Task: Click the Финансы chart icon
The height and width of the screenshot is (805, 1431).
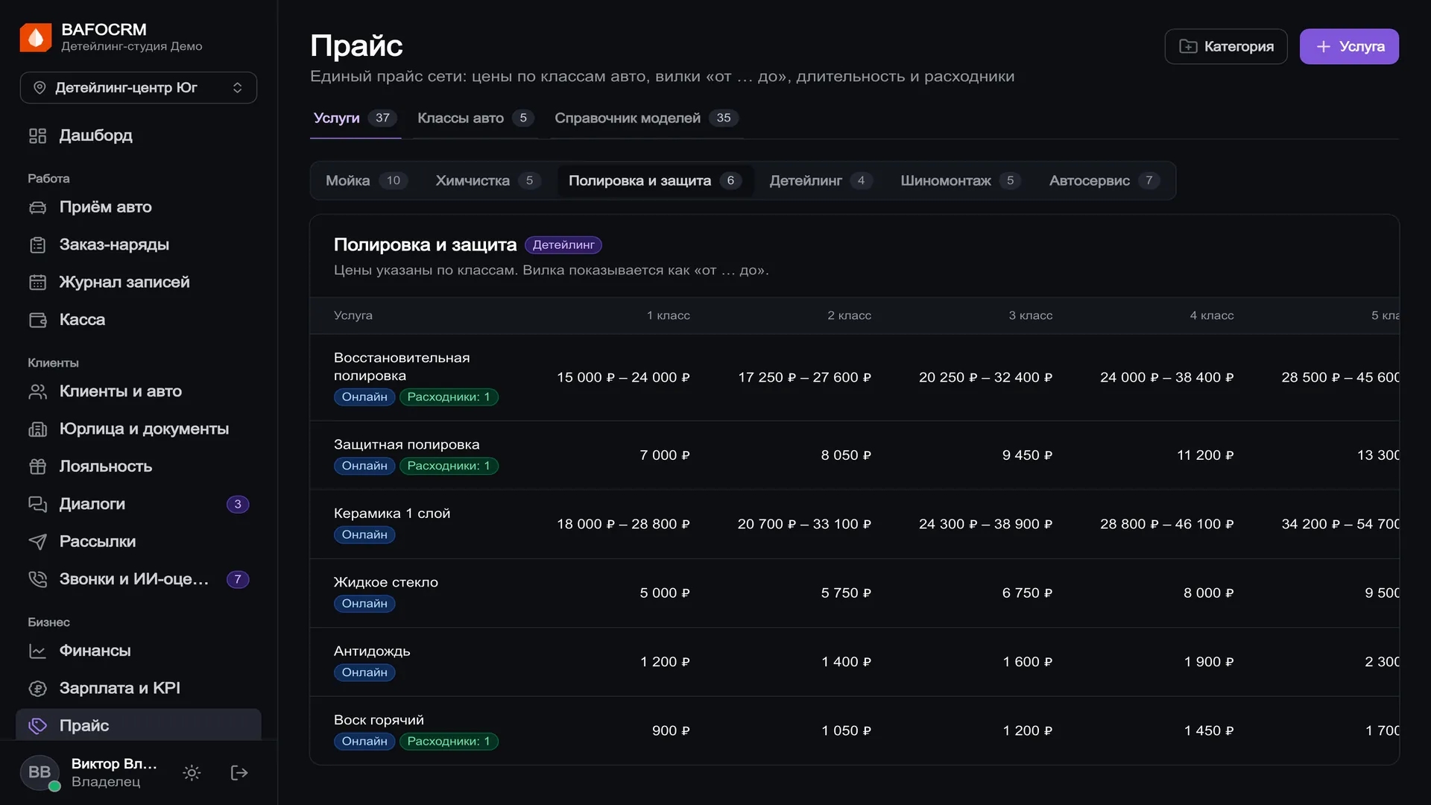Action: 37,651
